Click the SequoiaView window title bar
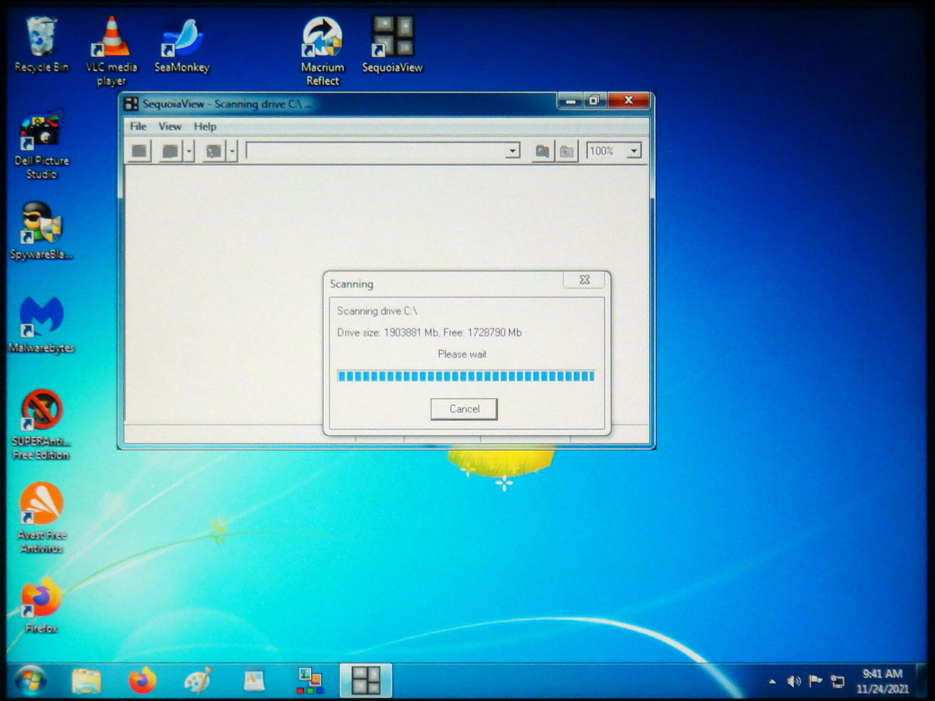Image resolution: width=935 pixels, height=701 pixels. click(x=339, y=103)
